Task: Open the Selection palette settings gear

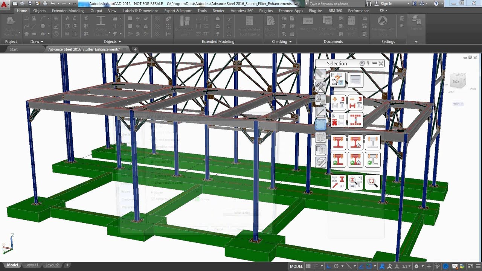Action: (x=361, y=63)
